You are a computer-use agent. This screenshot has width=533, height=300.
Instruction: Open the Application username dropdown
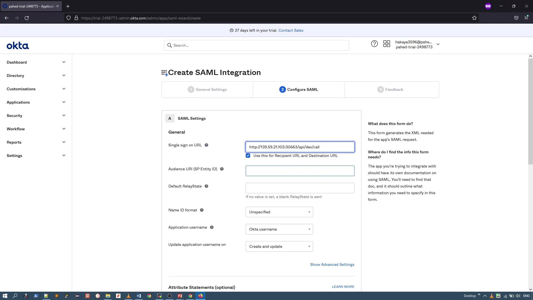279,229
